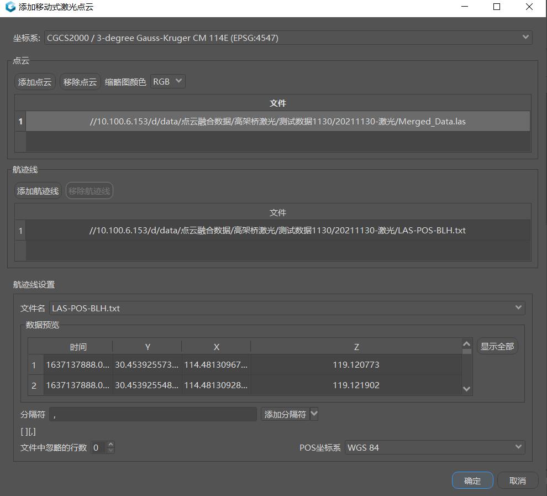The image size is (547, 496).
Task: Click the Y column header in preview
Action: tap(147, 347)
